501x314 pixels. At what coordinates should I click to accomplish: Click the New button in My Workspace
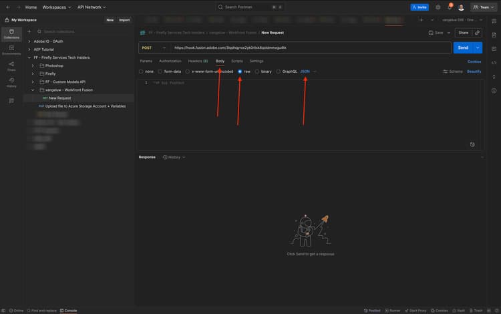click(110, 20)
